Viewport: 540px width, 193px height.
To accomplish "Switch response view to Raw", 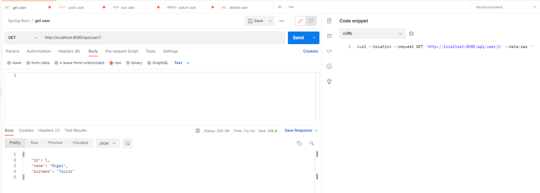I will pyautogui.click(x=34, y=143).
